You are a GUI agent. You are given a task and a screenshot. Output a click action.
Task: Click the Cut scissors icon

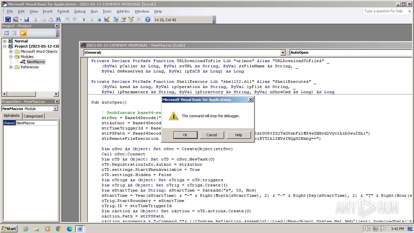pyautogui.click(x=36, y=20)
